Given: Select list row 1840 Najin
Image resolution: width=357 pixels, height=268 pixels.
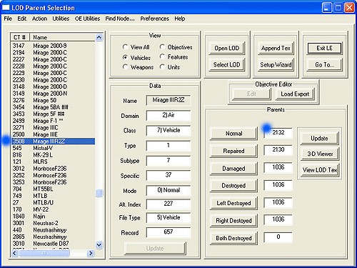Looking at the screenshot, I should tap(53, 216).
